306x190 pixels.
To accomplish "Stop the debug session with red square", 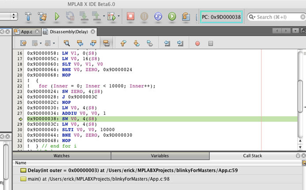I will coord(130,17).
